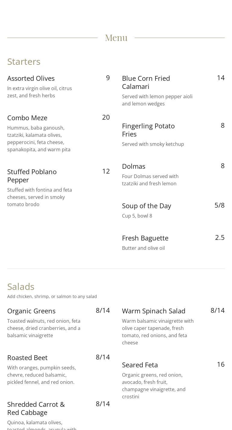
Task: Click the Roasted Beet salad title
Action: 27,358
